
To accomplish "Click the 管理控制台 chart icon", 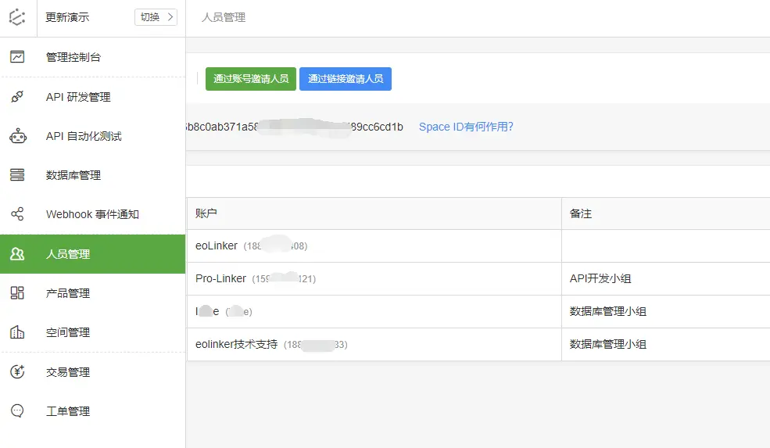I will click(17, 57).
